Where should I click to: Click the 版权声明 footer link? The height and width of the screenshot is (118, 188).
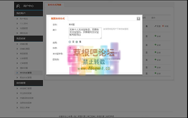coord(110,116)
